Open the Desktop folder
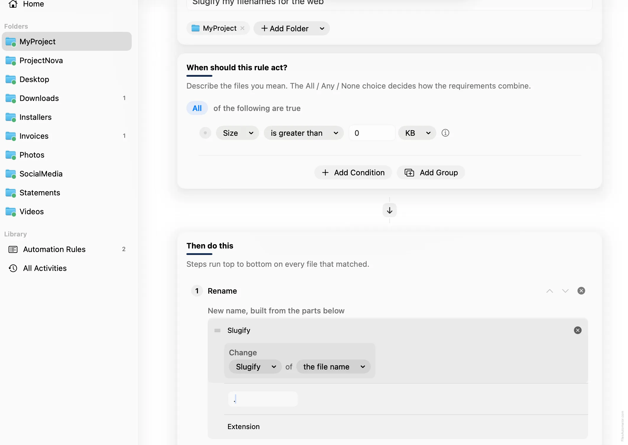This screenshot has width=628, height=445. pyautogui.click(x=67, y=79)
